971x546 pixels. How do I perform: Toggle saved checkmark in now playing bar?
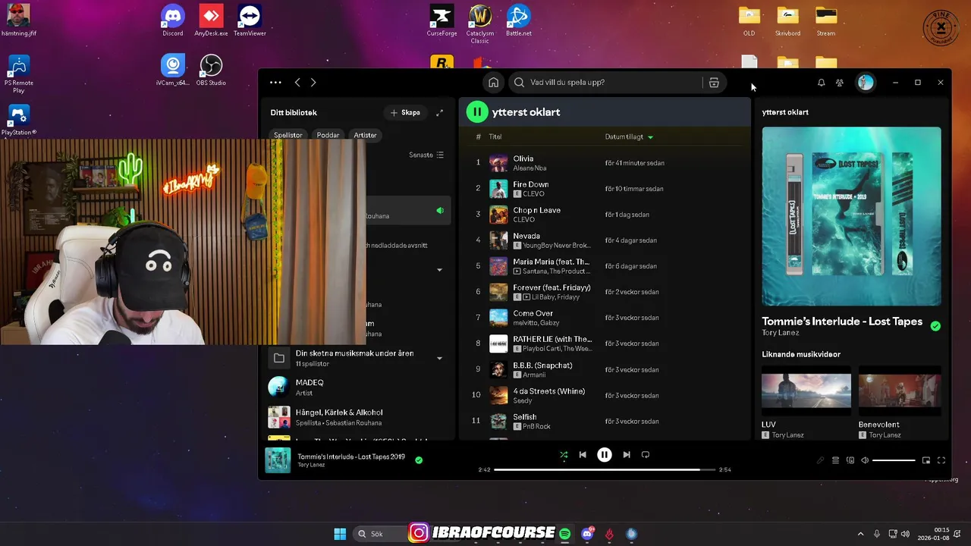(419, 460)
